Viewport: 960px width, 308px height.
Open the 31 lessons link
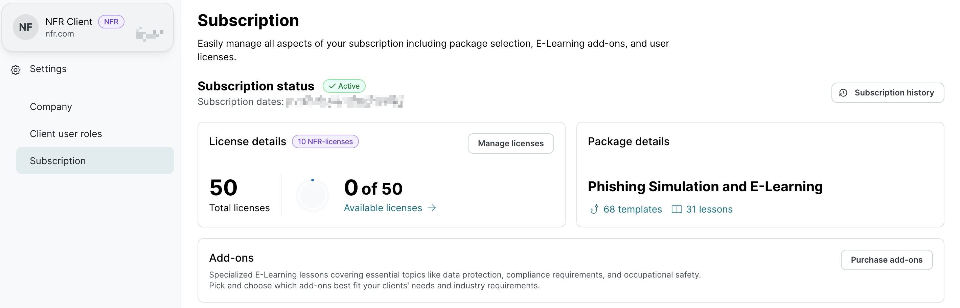(709, 209)
